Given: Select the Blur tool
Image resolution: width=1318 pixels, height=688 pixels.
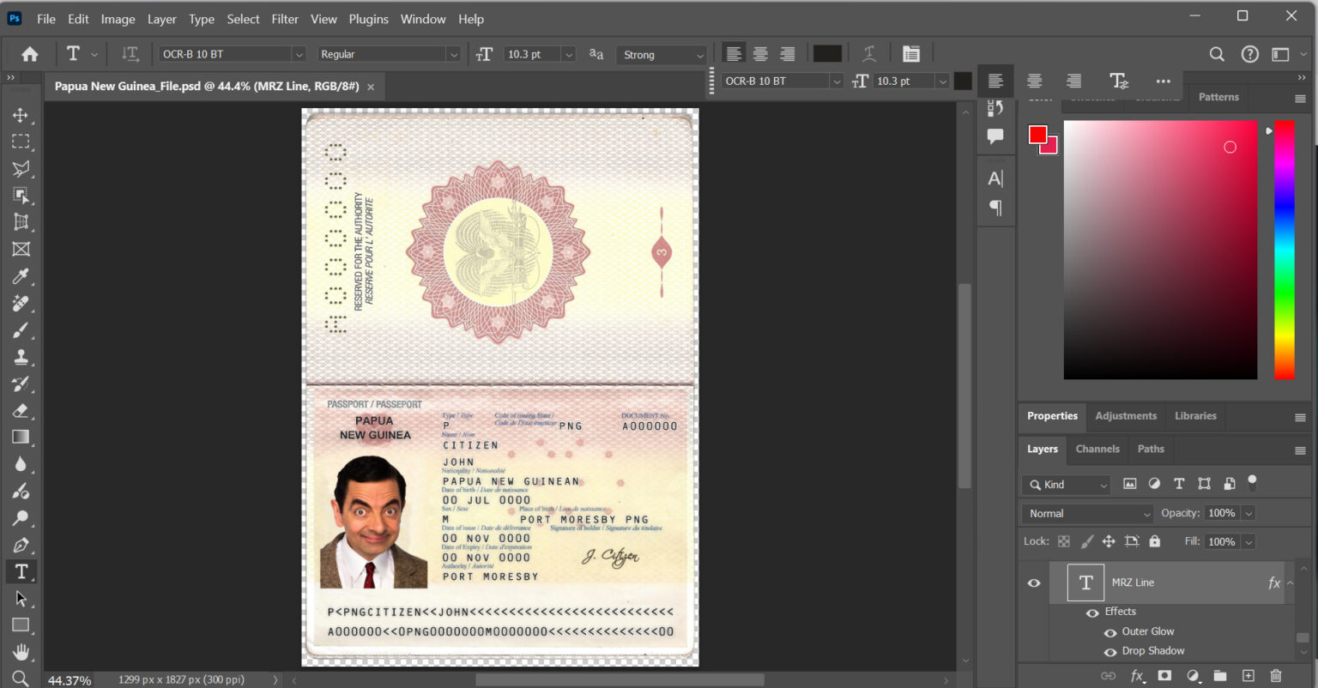Looking at the screenshot, I should point(21,464).
